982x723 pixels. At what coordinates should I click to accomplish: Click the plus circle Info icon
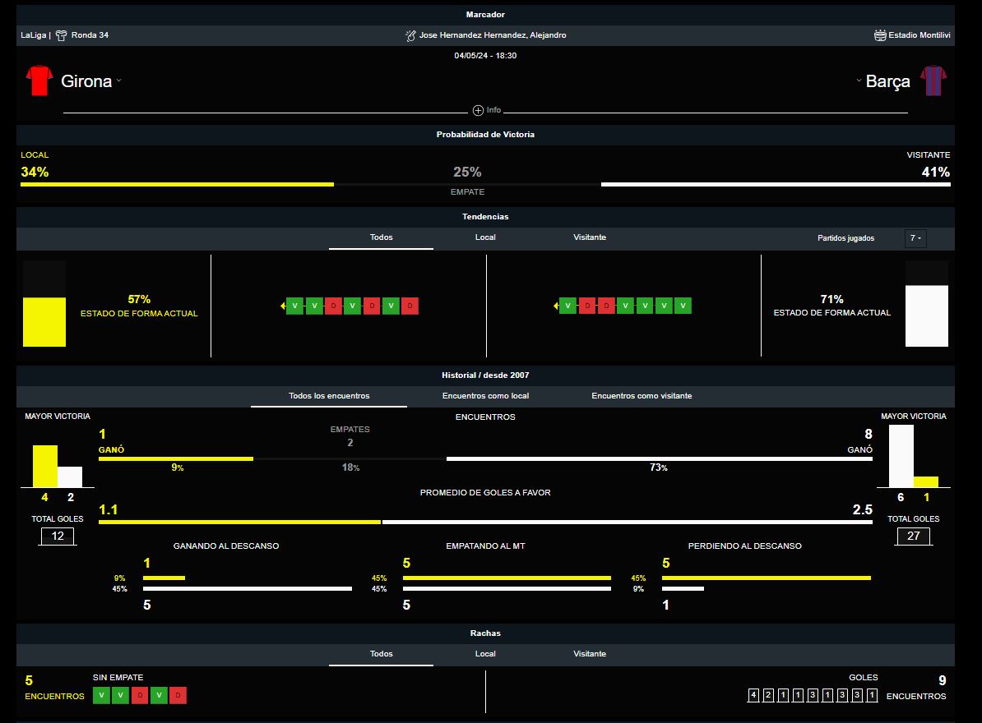click(478, 110)
